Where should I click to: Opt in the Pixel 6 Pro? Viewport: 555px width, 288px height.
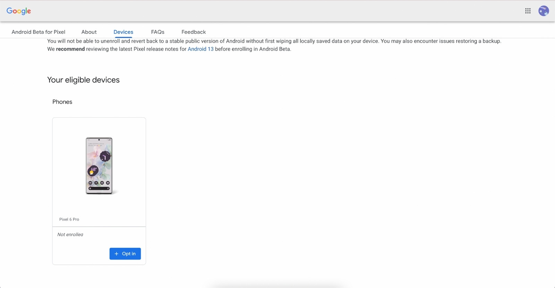125,254
